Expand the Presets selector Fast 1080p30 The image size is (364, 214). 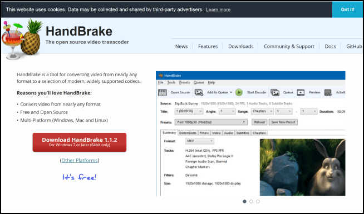point(211,122)
